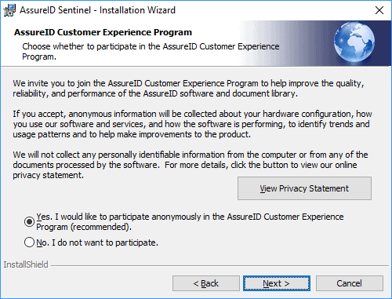
Task: Open the View Privacy Statement button
Action: pos(304,188)
